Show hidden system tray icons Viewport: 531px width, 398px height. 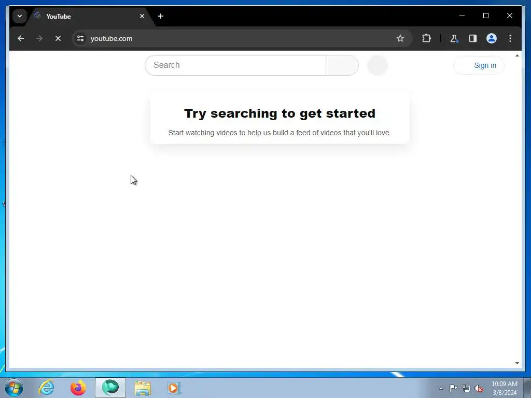click(441, 388)
